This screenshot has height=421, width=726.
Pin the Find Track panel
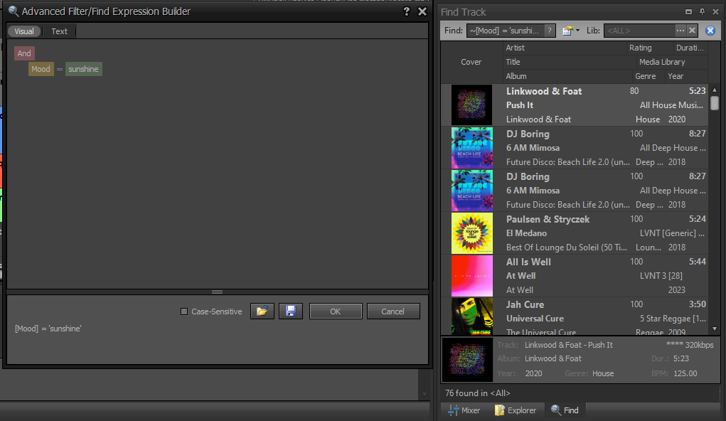702,11
